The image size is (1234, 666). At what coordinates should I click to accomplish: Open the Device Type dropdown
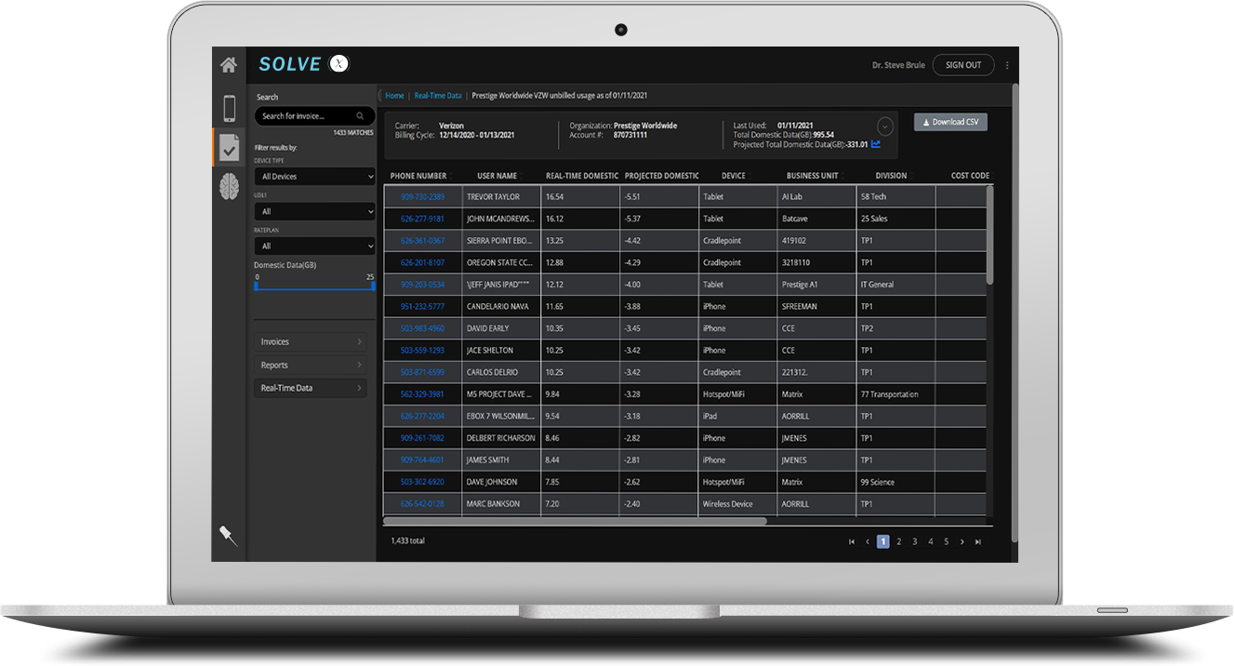(x=314, y=176)
